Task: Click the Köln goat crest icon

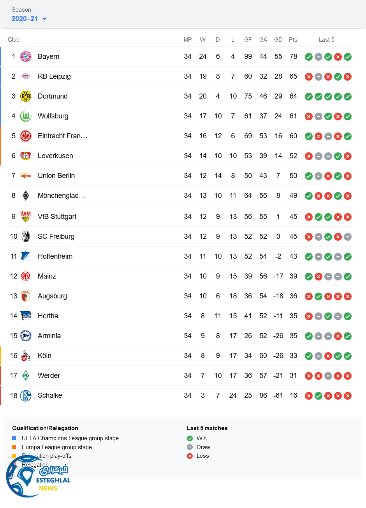Action: 26,356
